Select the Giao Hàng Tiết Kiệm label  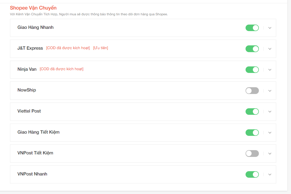[38, 132]
